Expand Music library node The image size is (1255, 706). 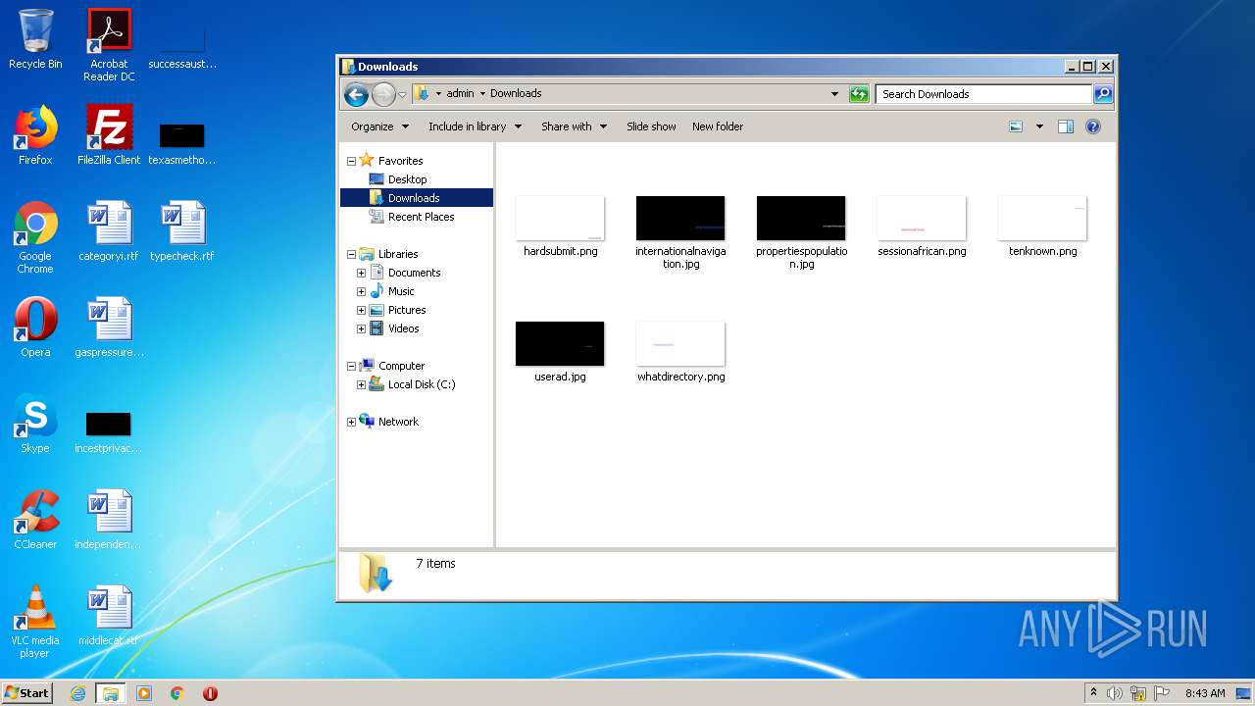click(x=361, y=291)
